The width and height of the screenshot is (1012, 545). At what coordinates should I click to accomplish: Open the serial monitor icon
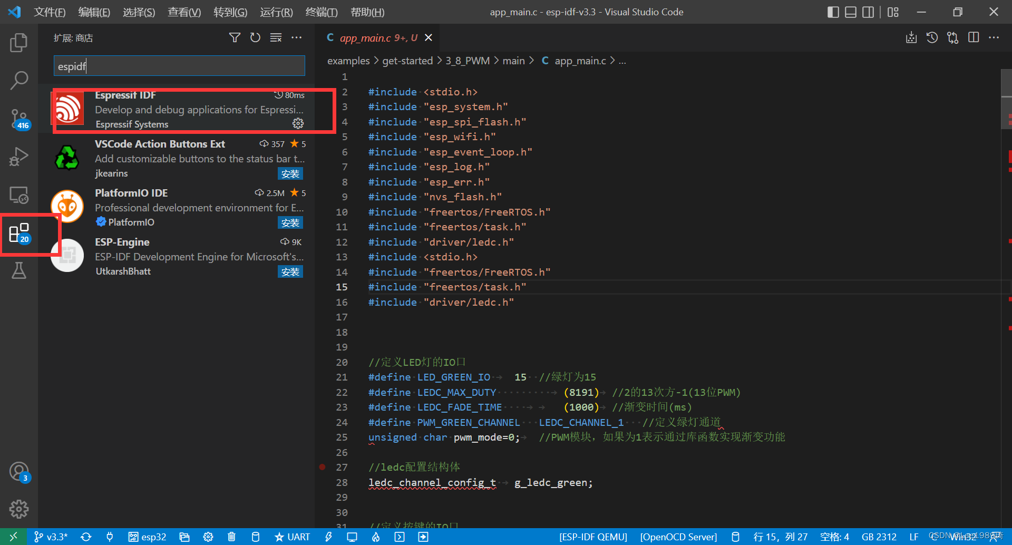[352, 537]
